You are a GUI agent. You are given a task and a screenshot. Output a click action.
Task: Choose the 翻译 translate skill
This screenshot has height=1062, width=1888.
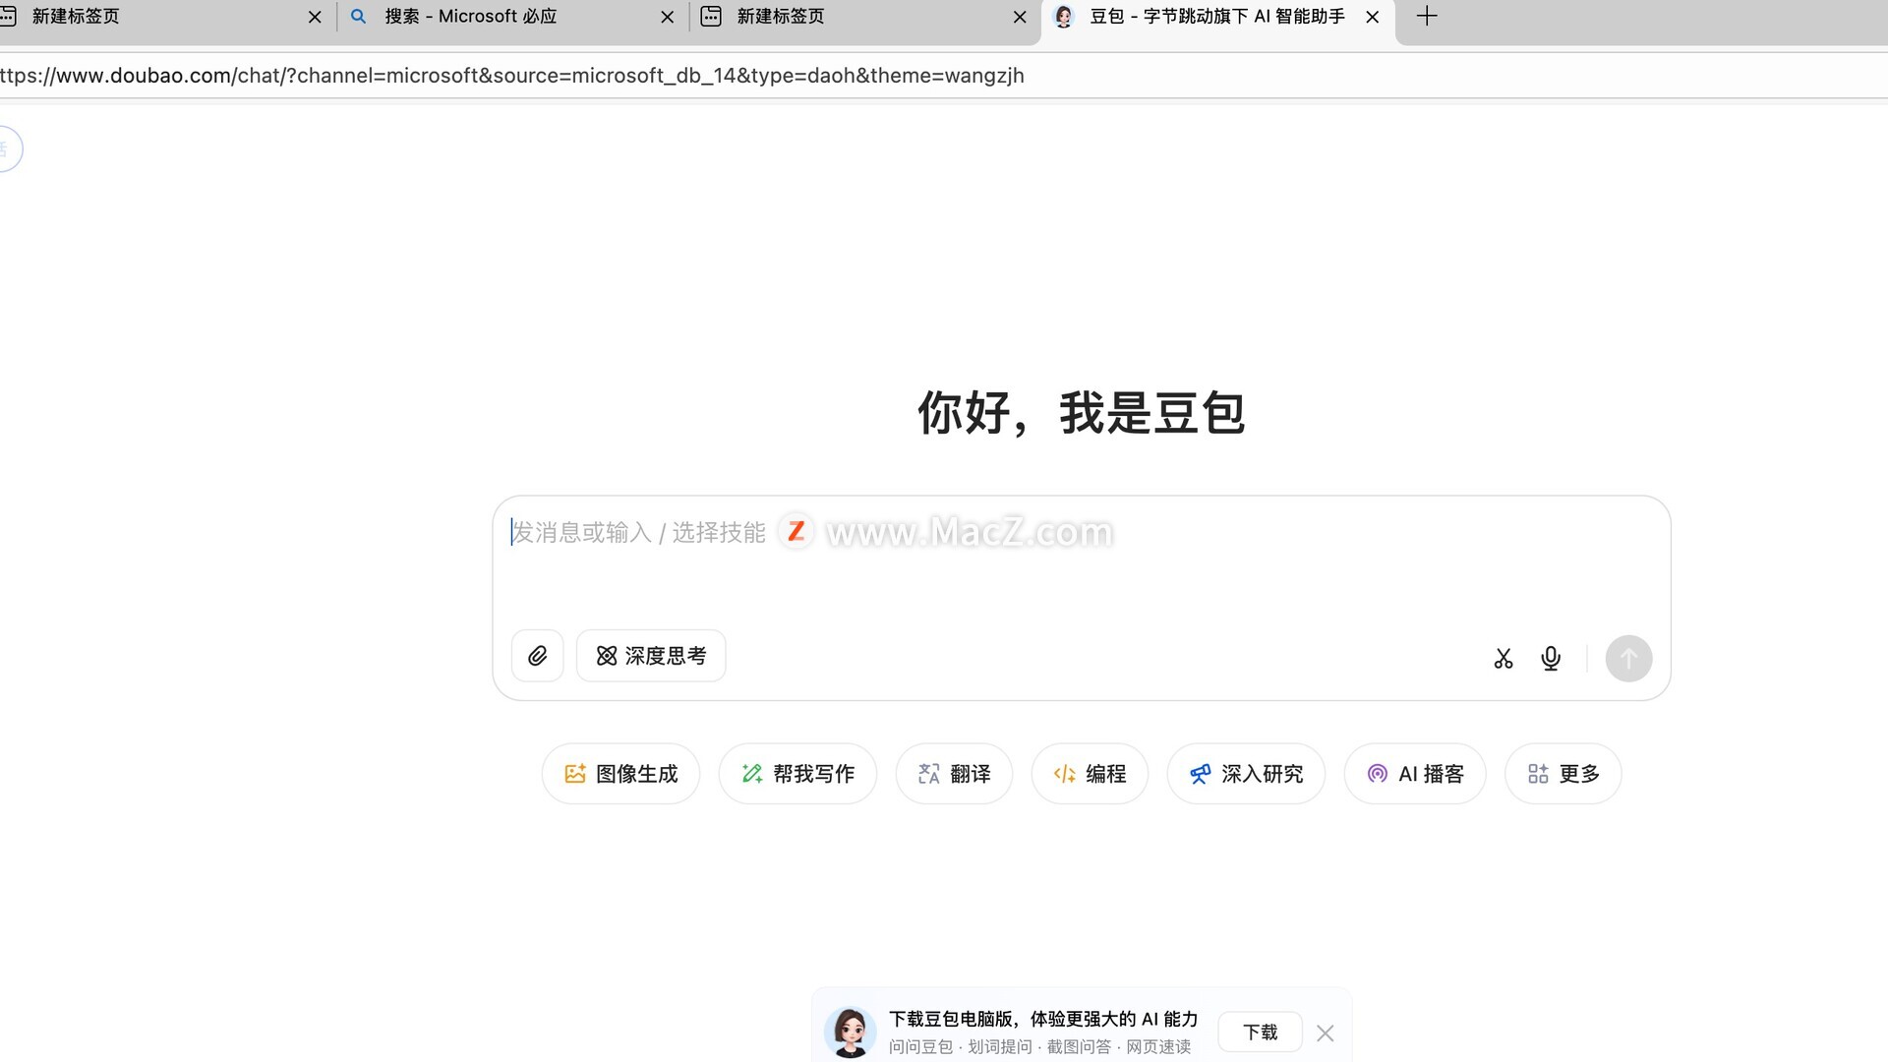click(x=954, y=774)
